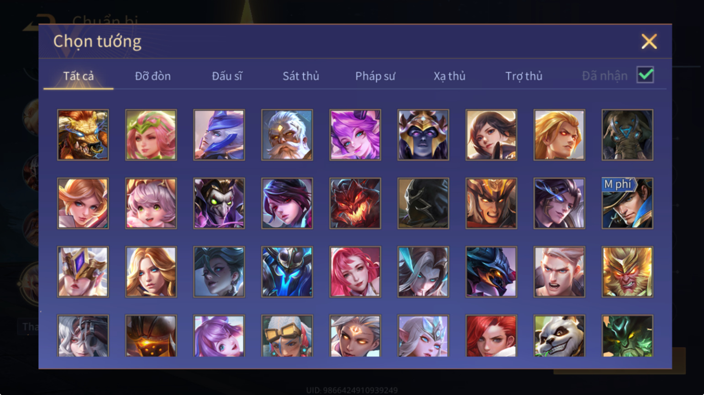Open the Đấu sĩ tab

tap(227, 76)
